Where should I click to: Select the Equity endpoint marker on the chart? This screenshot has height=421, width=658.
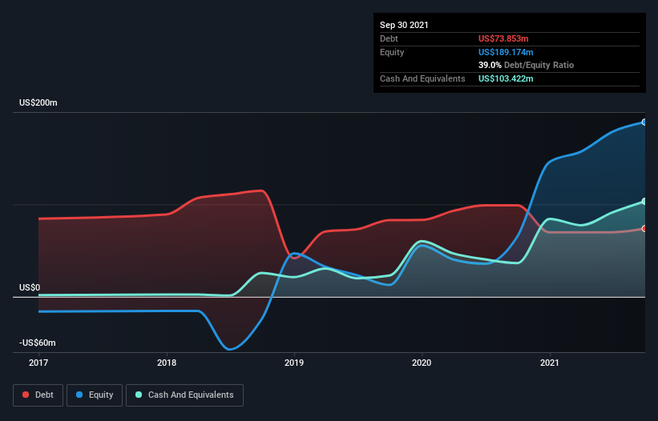point(644,122)
